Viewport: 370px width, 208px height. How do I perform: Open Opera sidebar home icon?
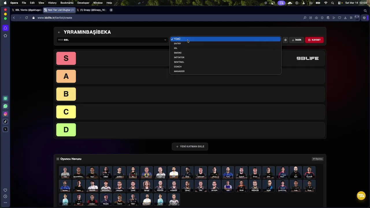(x=5, y=28)
